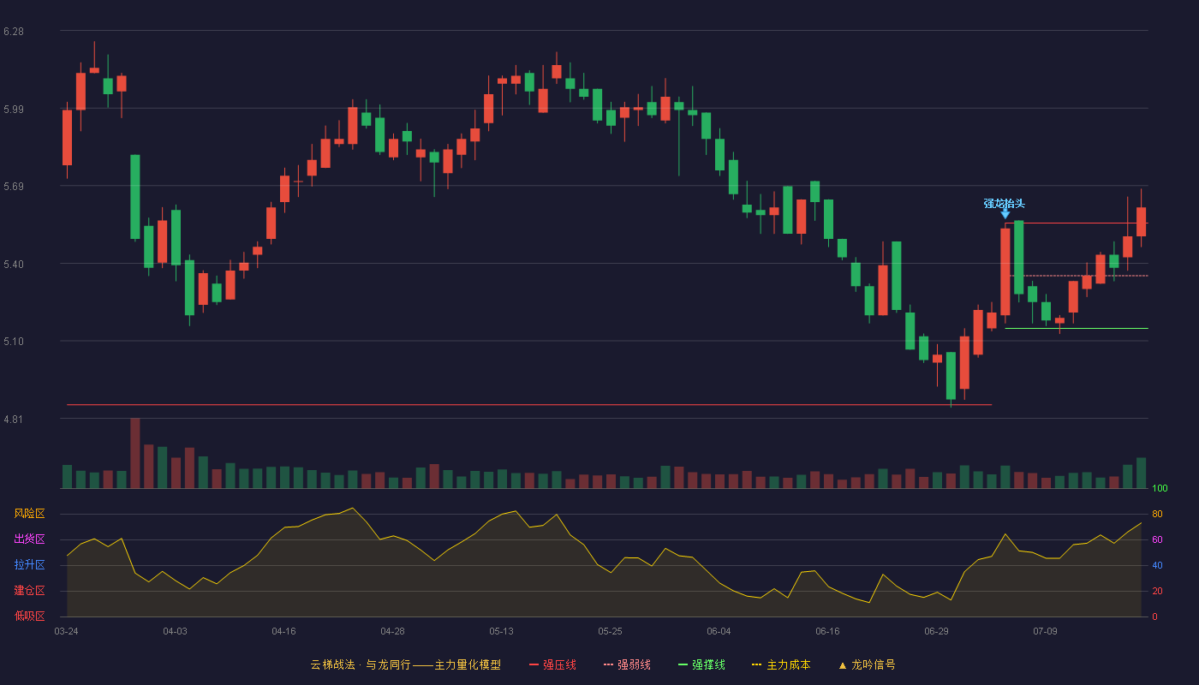Click the 03-24 date label
Image resolution: width=1199 pixels, height=685 pixels.
[66, 631]
